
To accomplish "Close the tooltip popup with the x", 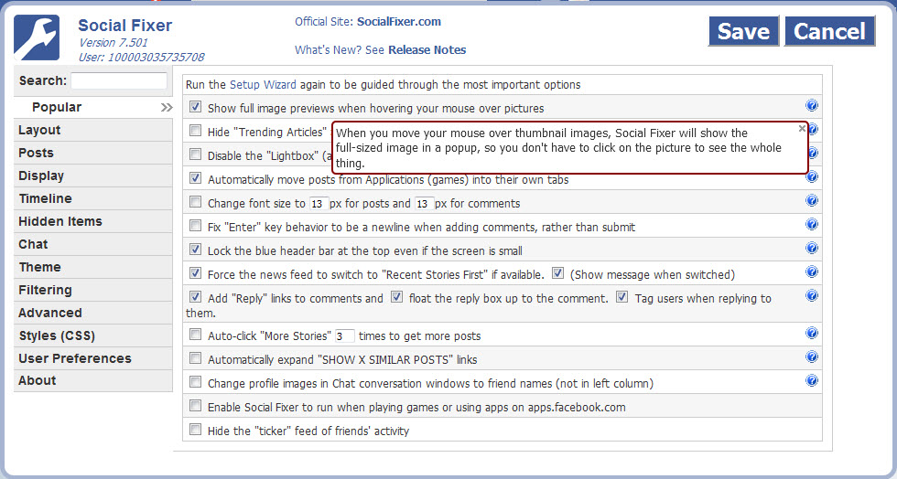I will click(x=802, y=129).
